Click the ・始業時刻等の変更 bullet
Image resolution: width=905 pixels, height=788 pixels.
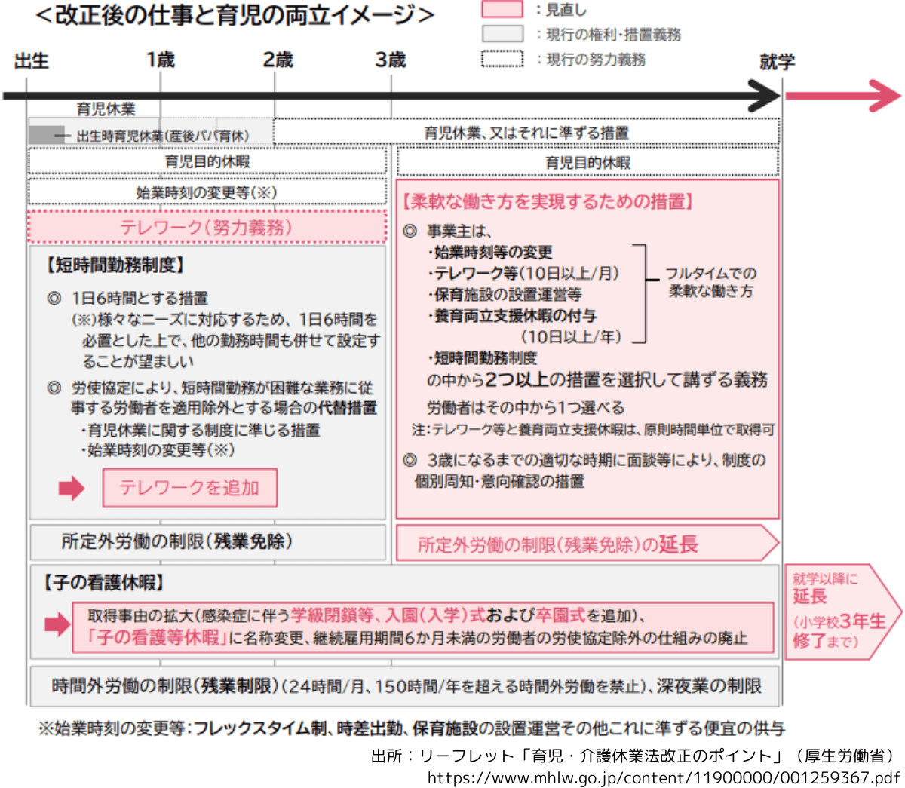coord(489,252)
